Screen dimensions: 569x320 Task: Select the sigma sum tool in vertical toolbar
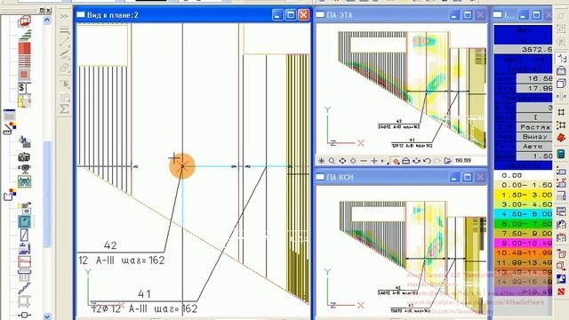point(64,108)
